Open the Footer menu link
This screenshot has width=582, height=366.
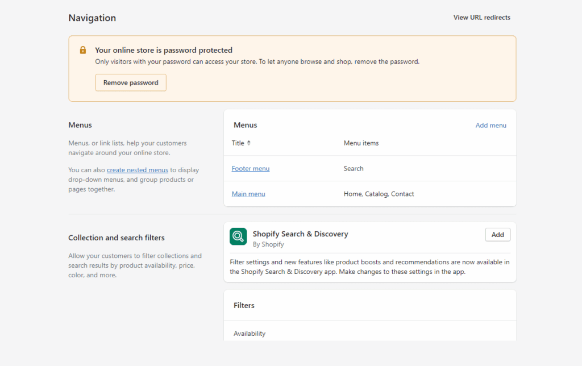pos(251,169)
